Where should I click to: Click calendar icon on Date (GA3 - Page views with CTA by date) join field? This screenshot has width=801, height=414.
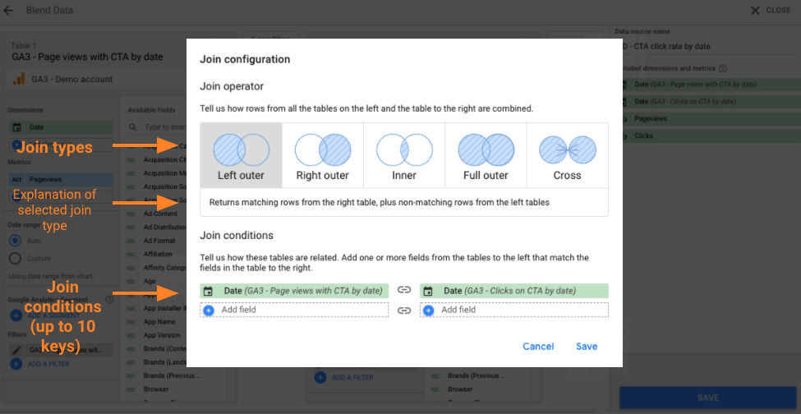pyautogui.click(x=208, y=291)
